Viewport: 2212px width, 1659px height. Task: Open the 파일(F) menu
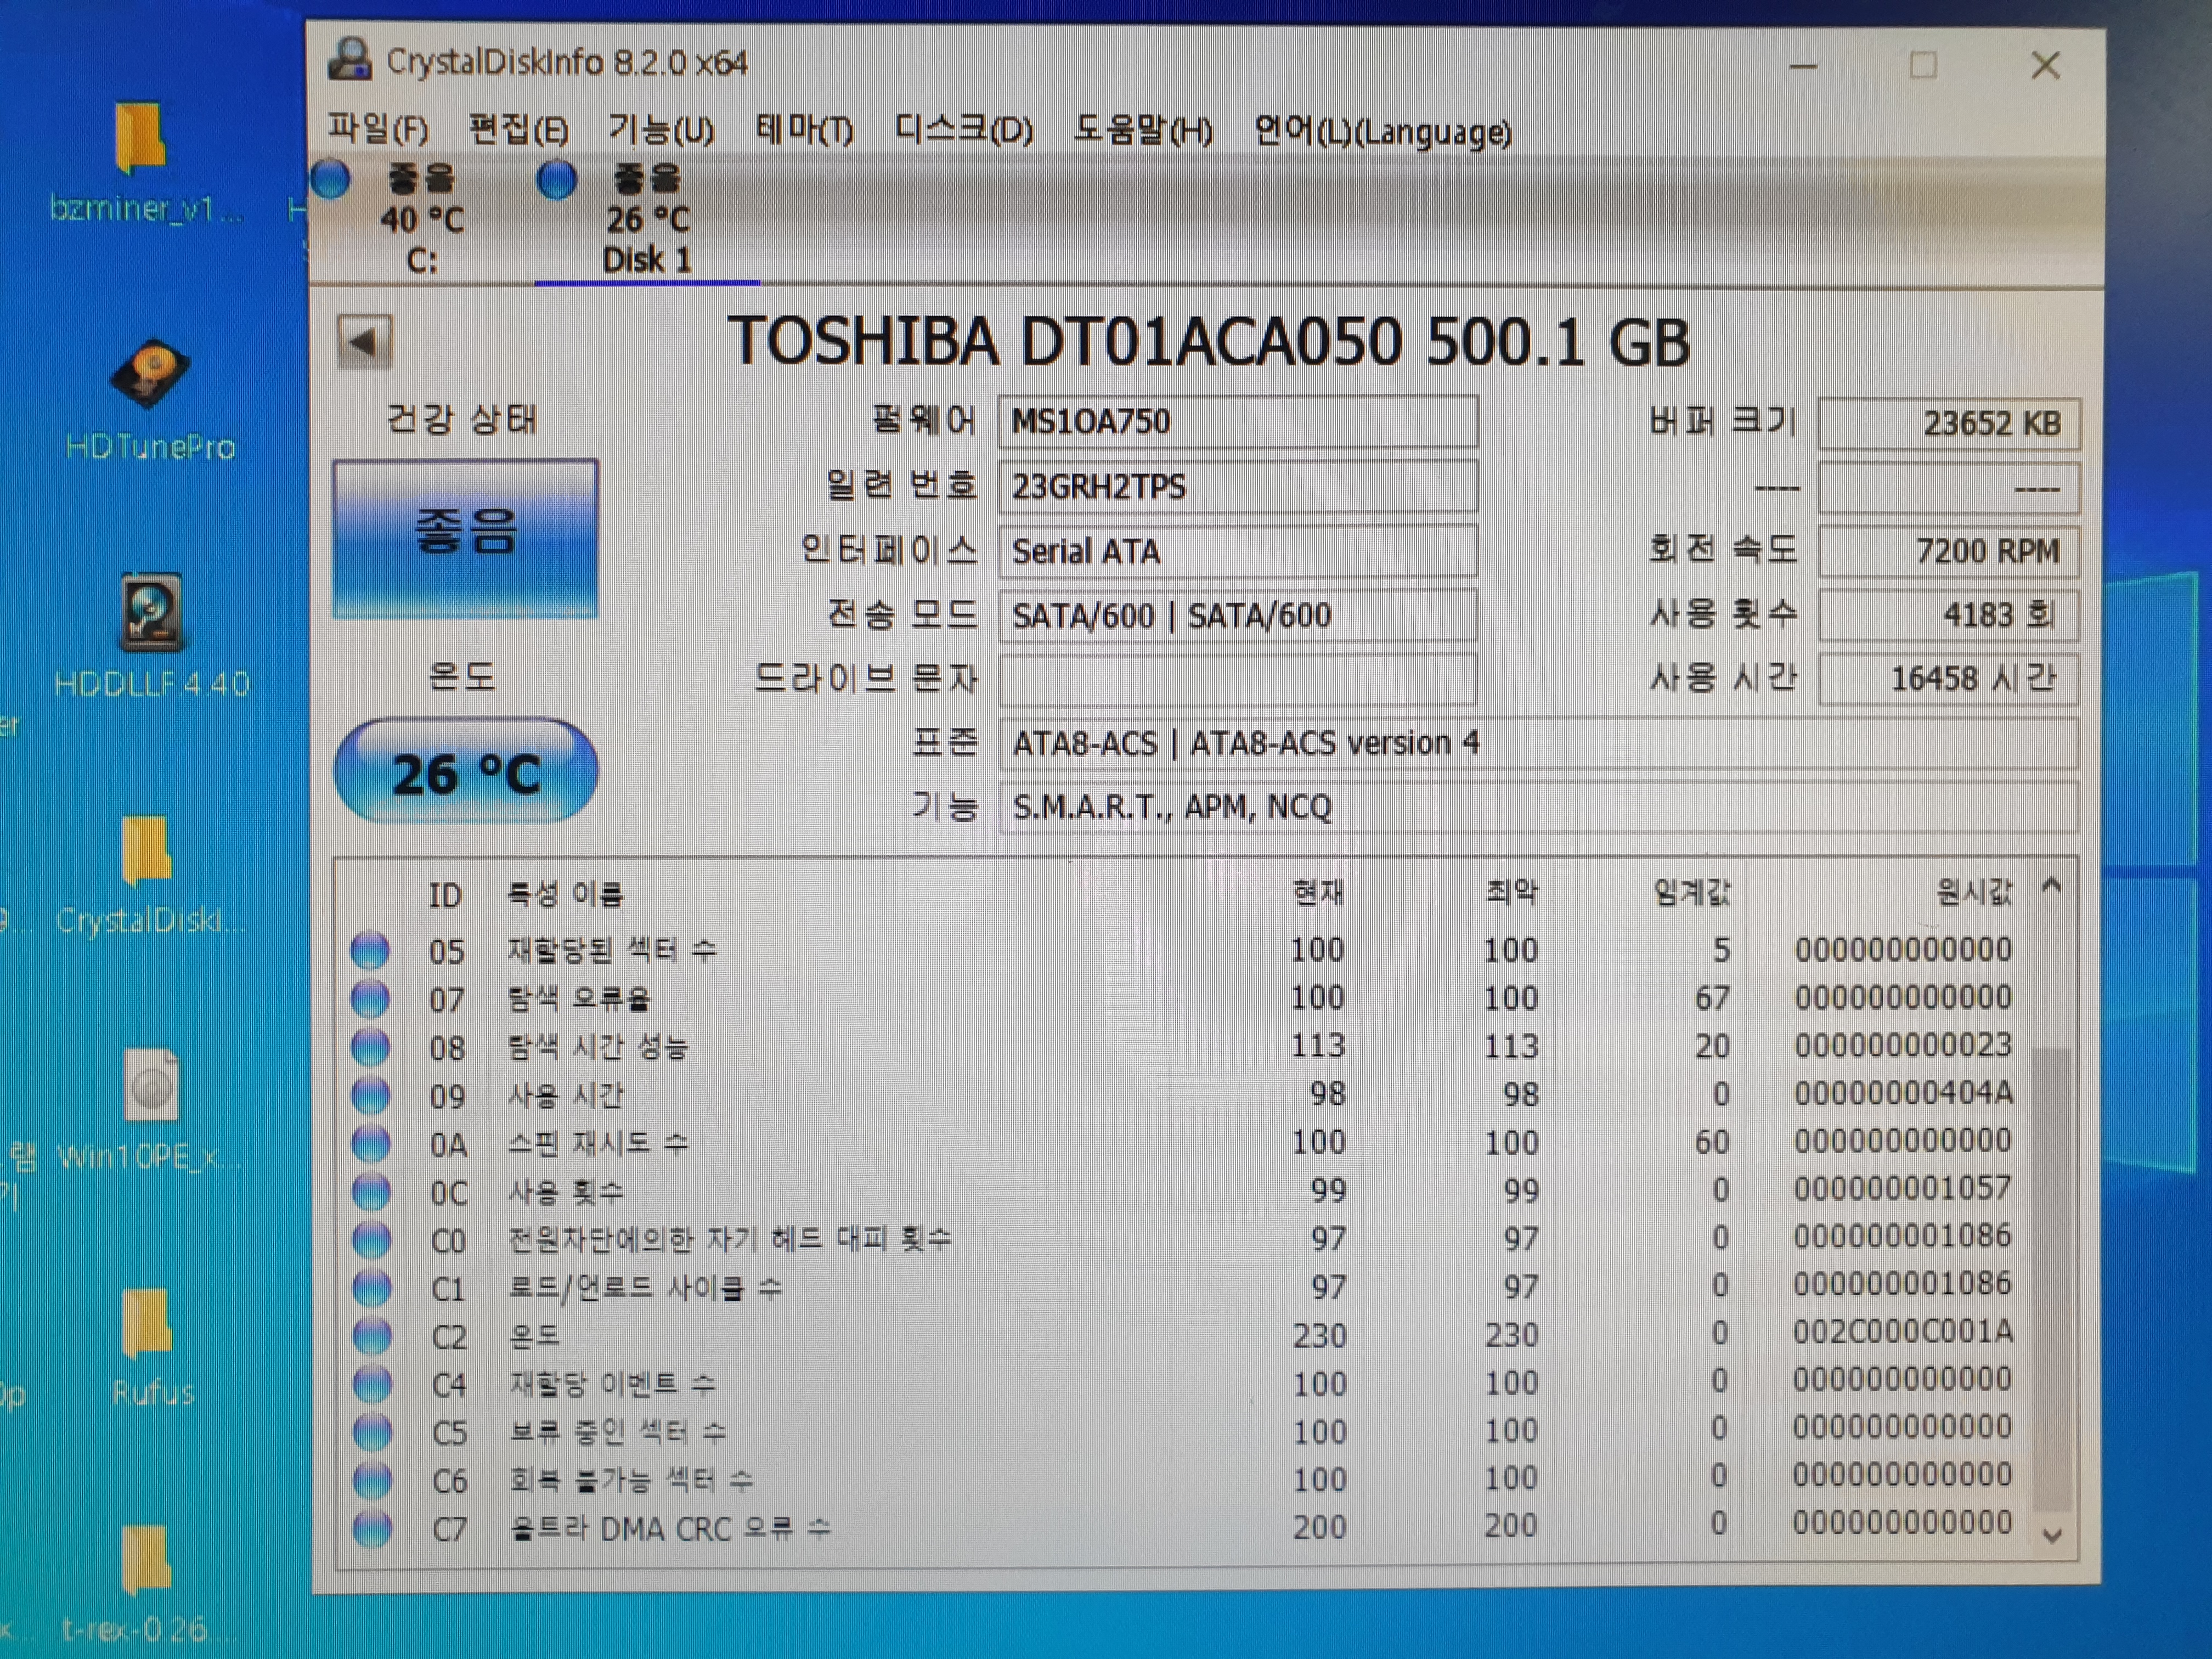(378, 130)
